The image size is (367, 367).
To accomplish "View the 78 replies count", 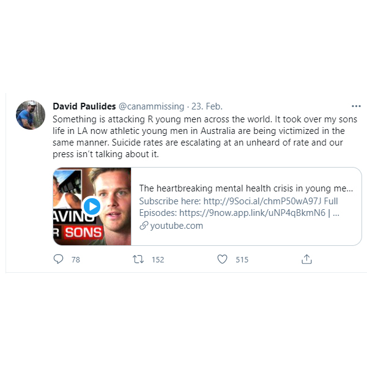I will (x=76, y=259).
